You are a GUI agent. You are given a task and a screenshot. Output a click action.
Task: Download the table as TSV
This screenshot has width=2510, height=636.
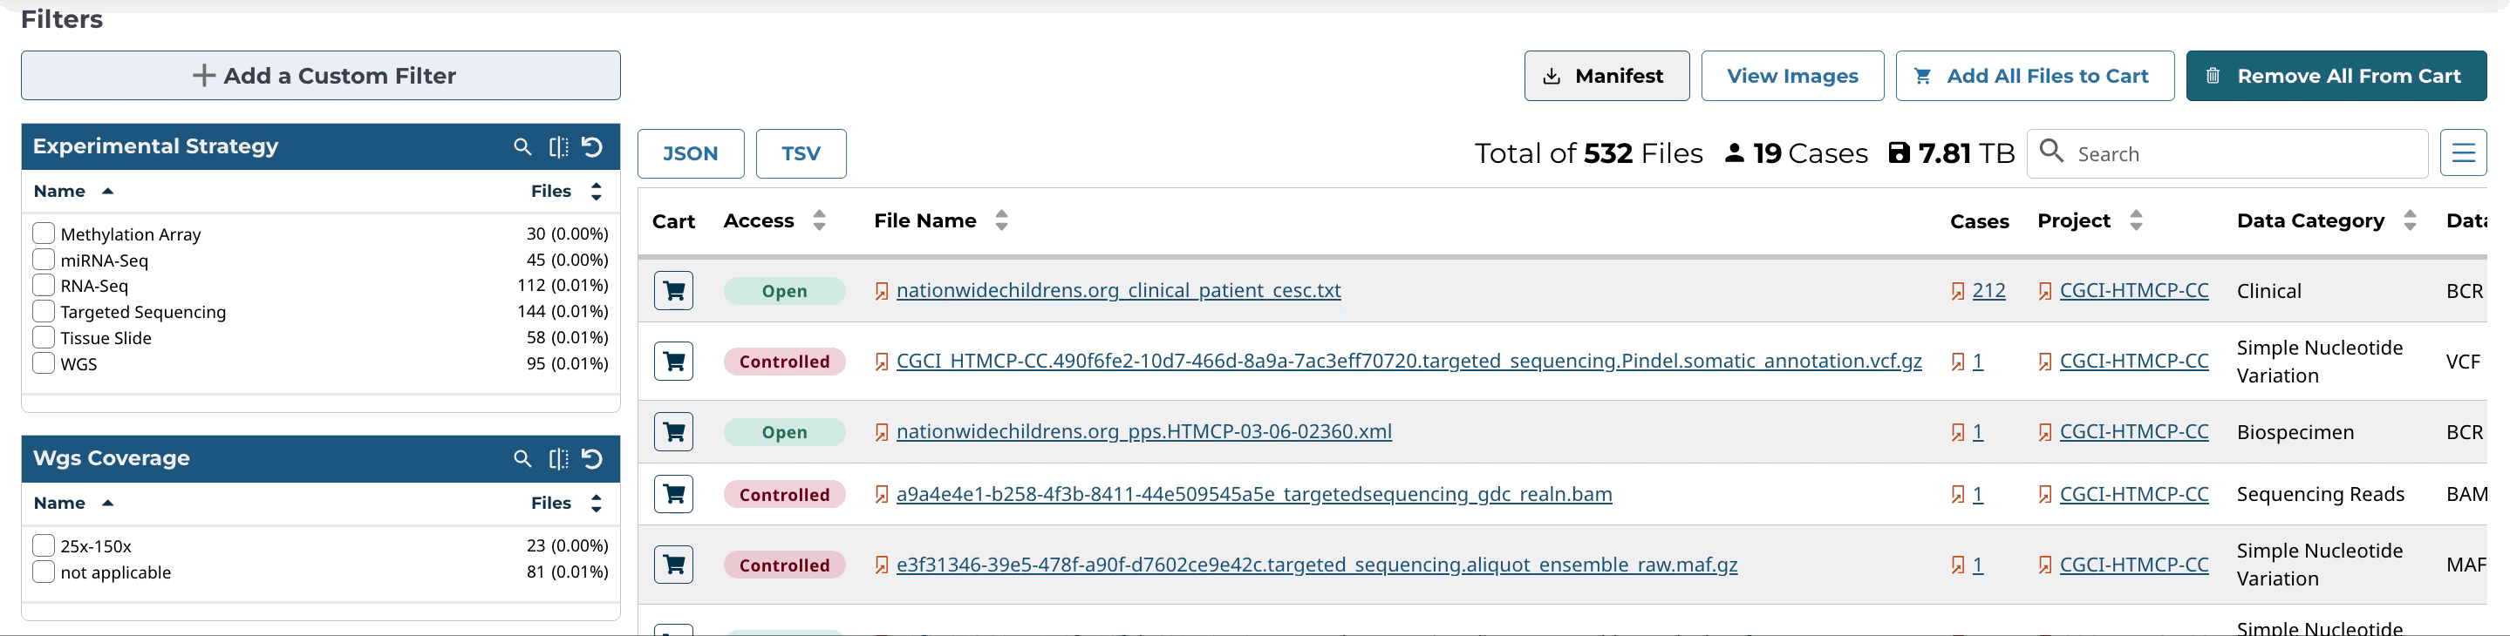pyautogui.click(x=800, y=154)
